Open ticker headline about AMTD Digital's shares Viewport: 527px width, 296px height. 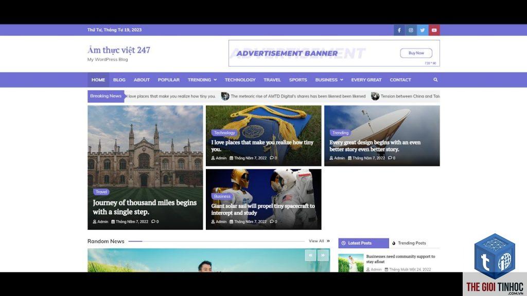[298, 96]
